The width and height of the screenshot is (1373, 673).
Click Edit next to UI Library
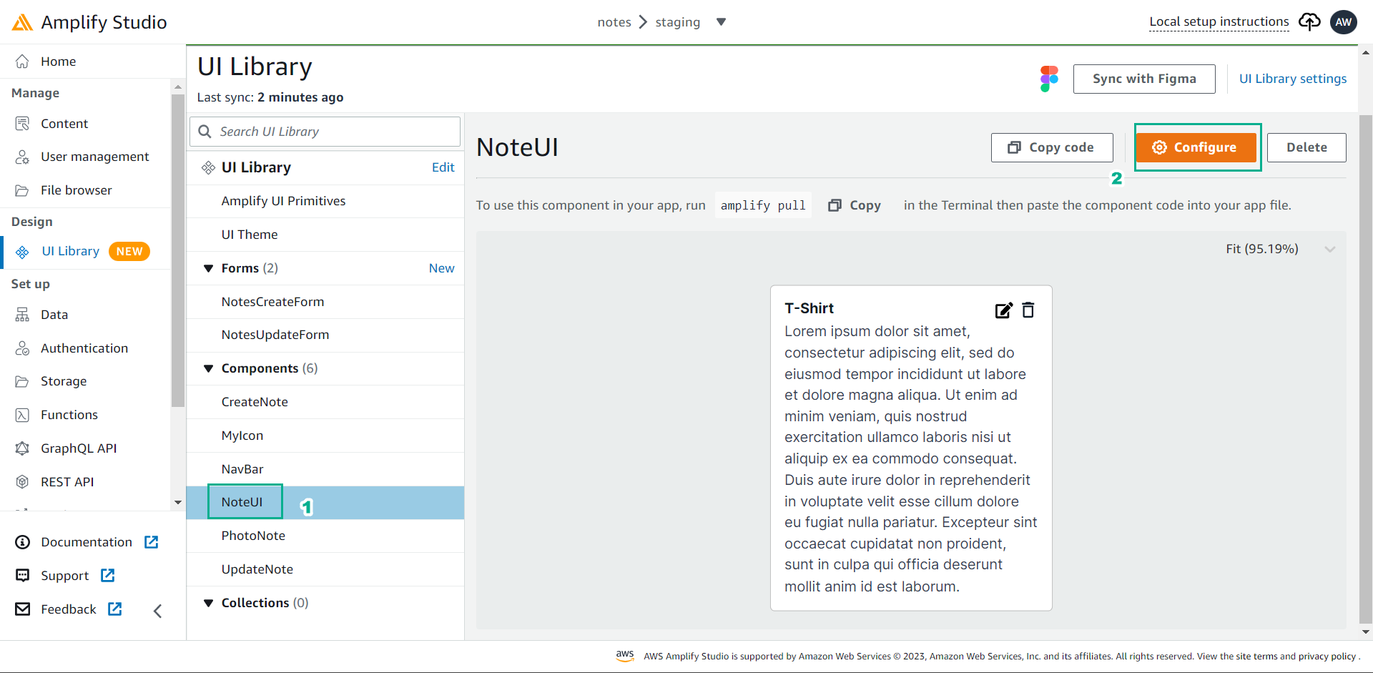click(x=443, y=167)
